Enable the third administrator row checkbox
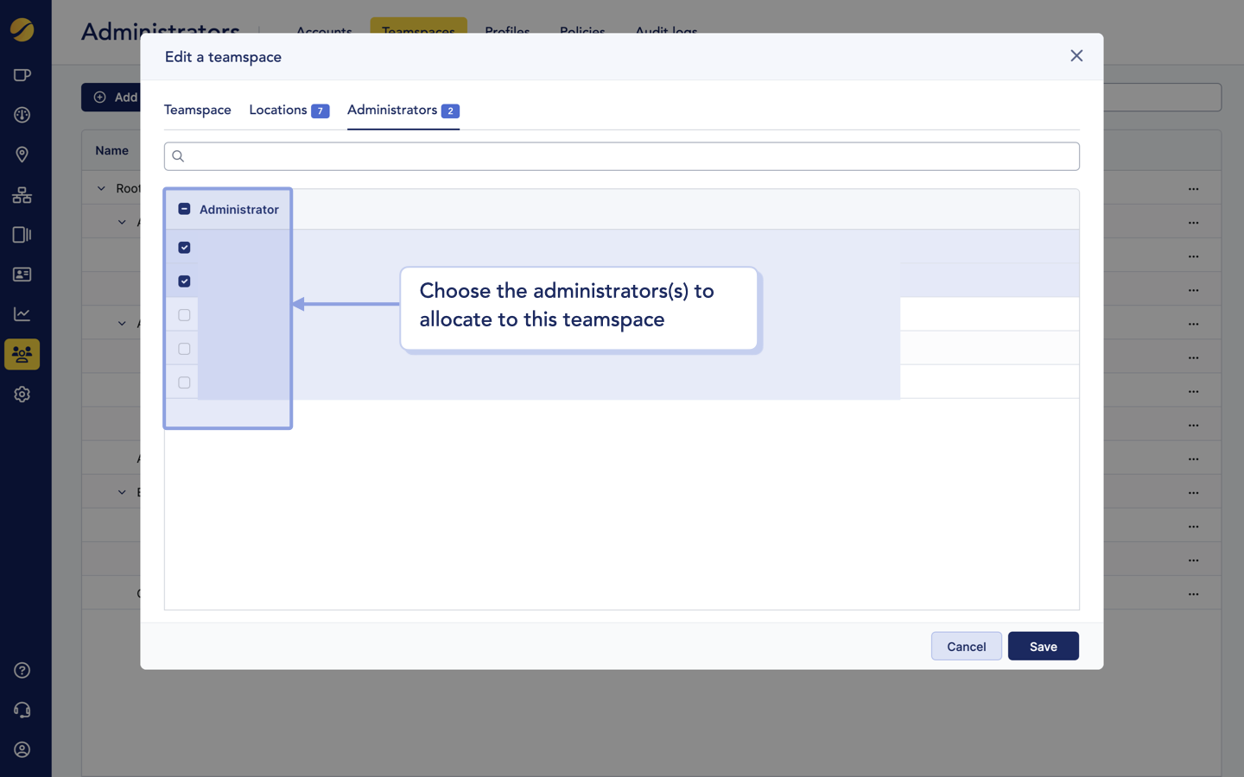The width and height of the screenshot is (1244, 777). [x=182, y=314]
